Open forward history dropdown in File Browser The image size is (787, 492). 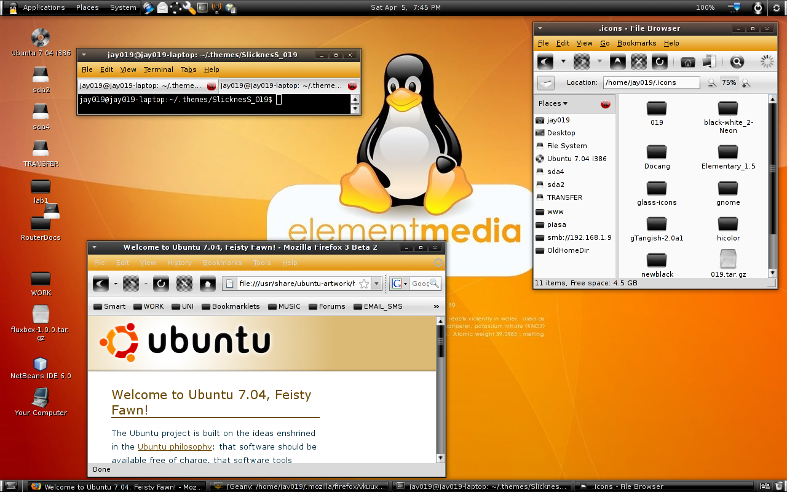pos(599,61)
